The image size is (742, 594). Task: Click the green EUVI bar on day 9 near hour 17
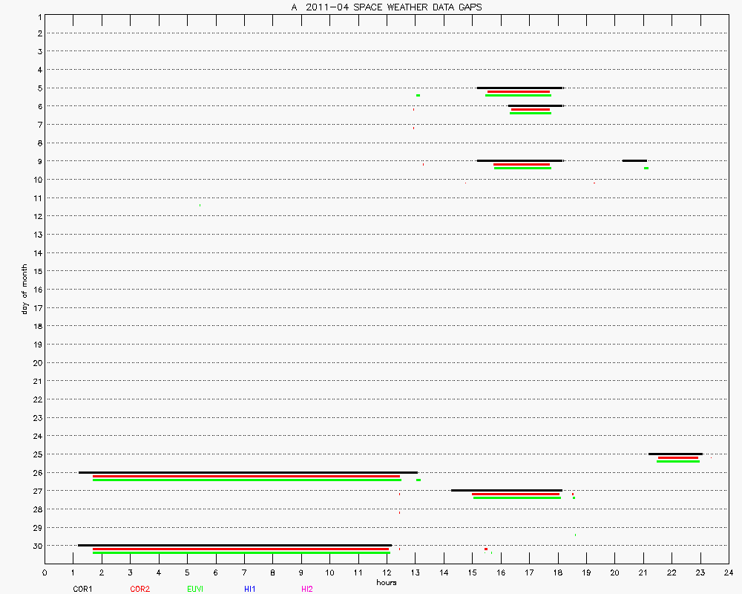click(522, 168)
